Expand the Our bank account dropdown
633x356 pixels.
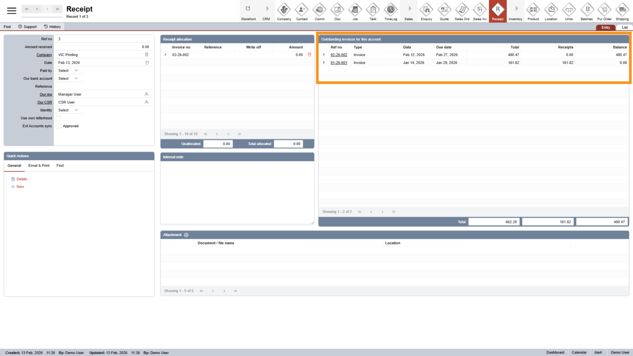point(68,79)
